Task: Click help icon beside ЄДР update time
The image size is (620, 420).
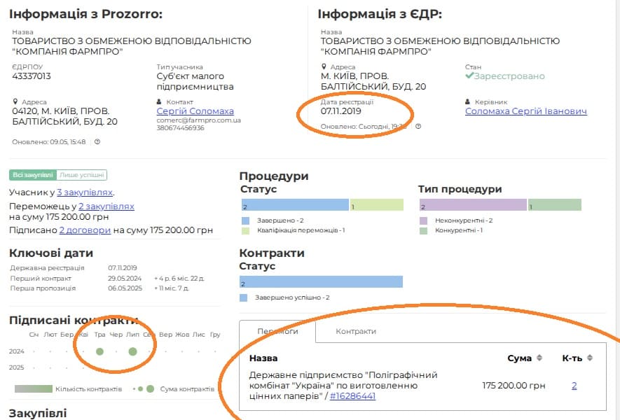Action: pos(418,127)
